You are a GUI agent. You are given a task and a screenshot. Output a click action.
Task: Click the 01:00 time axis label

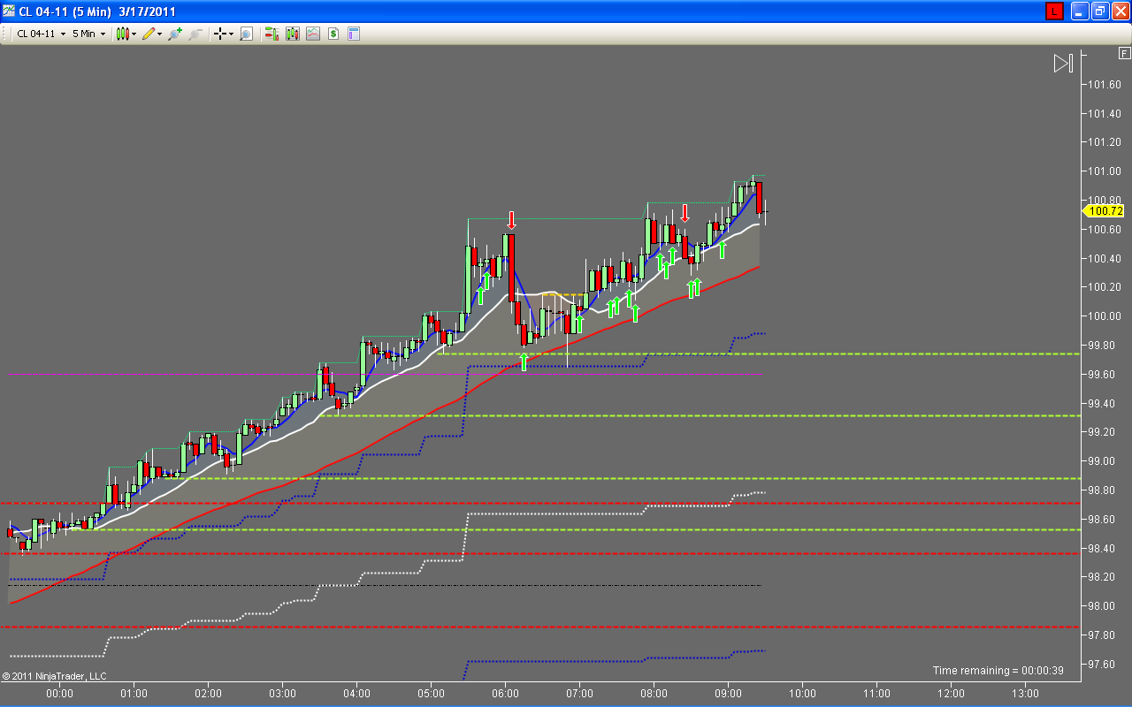(134, 694)
